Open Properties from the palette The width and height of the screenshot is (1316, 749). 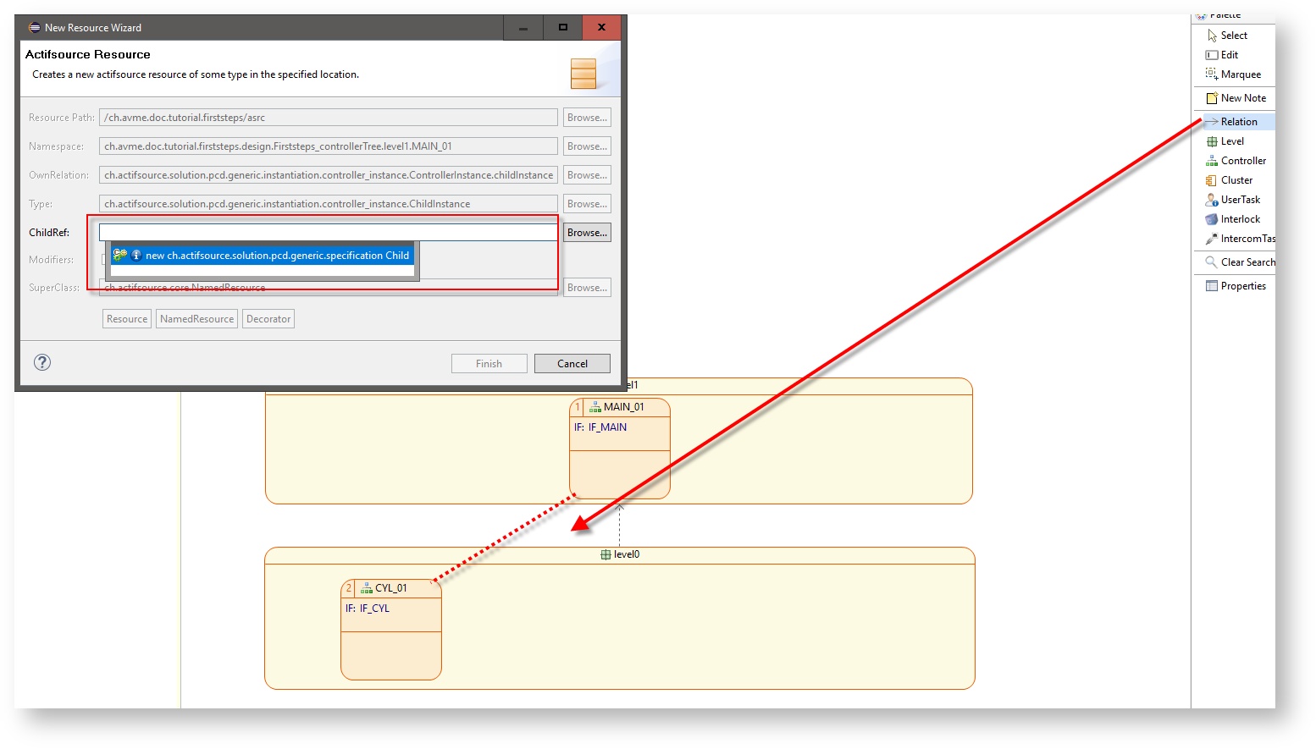tap(1242, 286)
